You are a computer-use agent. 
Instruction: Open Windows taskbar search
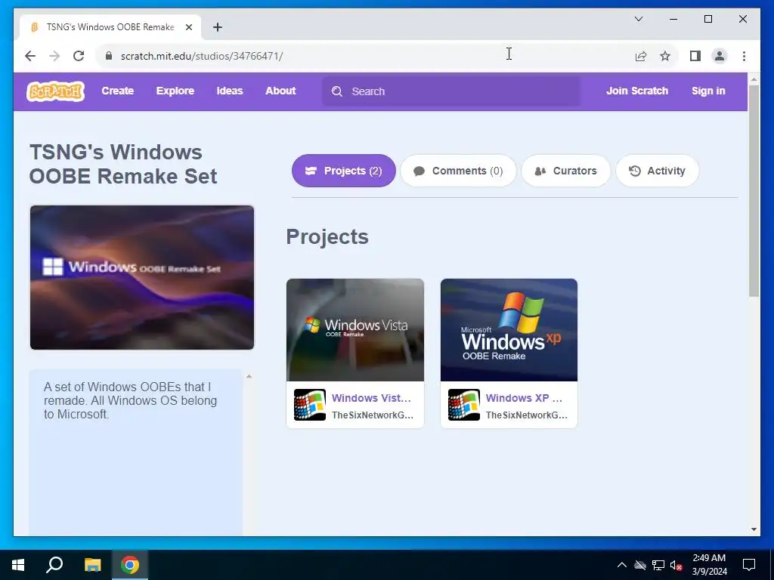(54, 565)
